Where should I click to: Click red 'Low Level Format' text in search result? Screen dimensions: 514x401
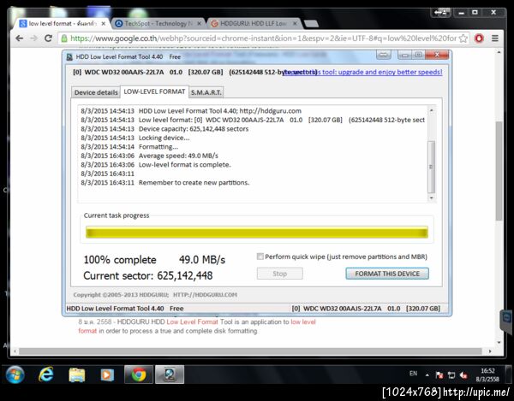[192, 321]
